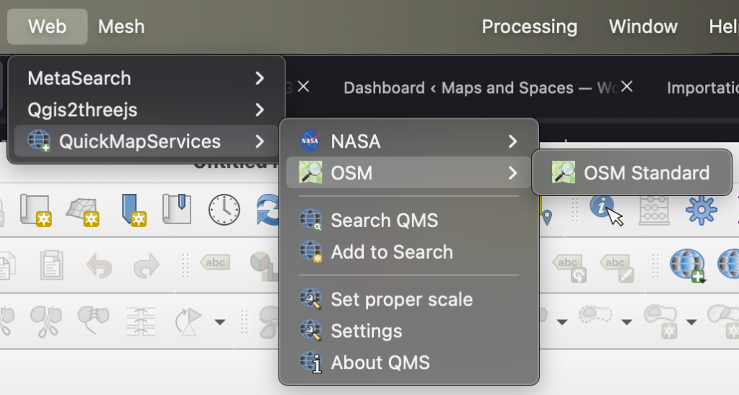Click the rotate label abc icon
739x395 pixels.
pyautogui.click(x=569, y=267)
